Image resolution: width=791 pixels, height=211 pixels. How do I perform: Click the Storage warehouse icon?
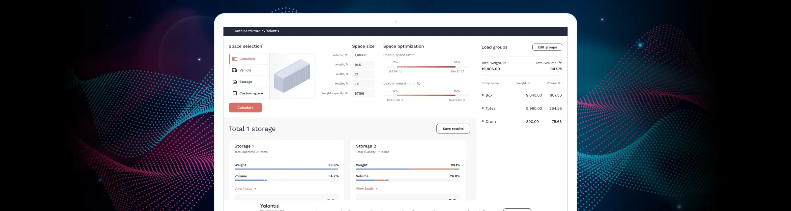click(235, 82)
